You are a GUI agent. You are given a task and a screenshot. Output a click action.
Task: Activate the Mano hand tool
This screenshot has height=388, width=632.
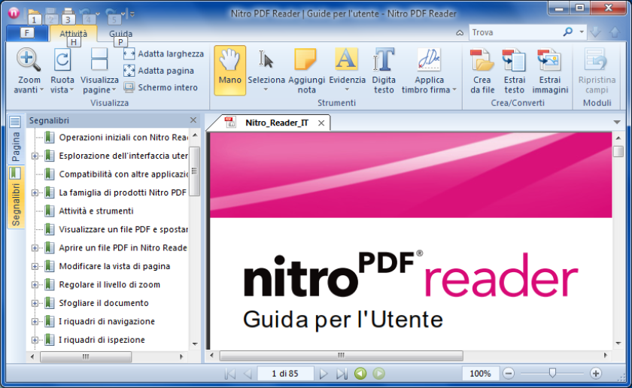click(229, 71)
